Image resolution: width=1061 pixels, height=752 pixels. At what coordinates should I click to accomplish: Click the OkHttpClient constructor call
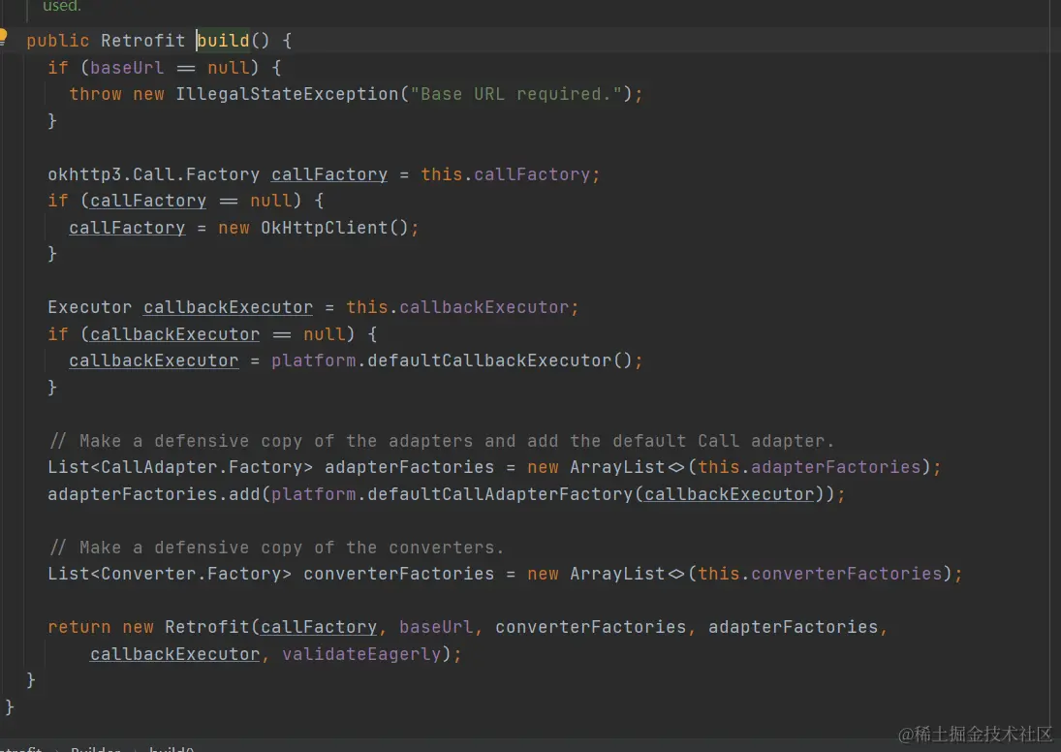334,228
